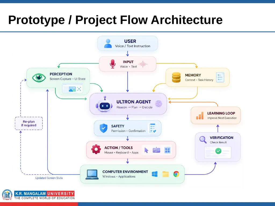Viewport: 275px width, 206px height.
Task: Select the blue apps grid icon
Action: [167, 150]
